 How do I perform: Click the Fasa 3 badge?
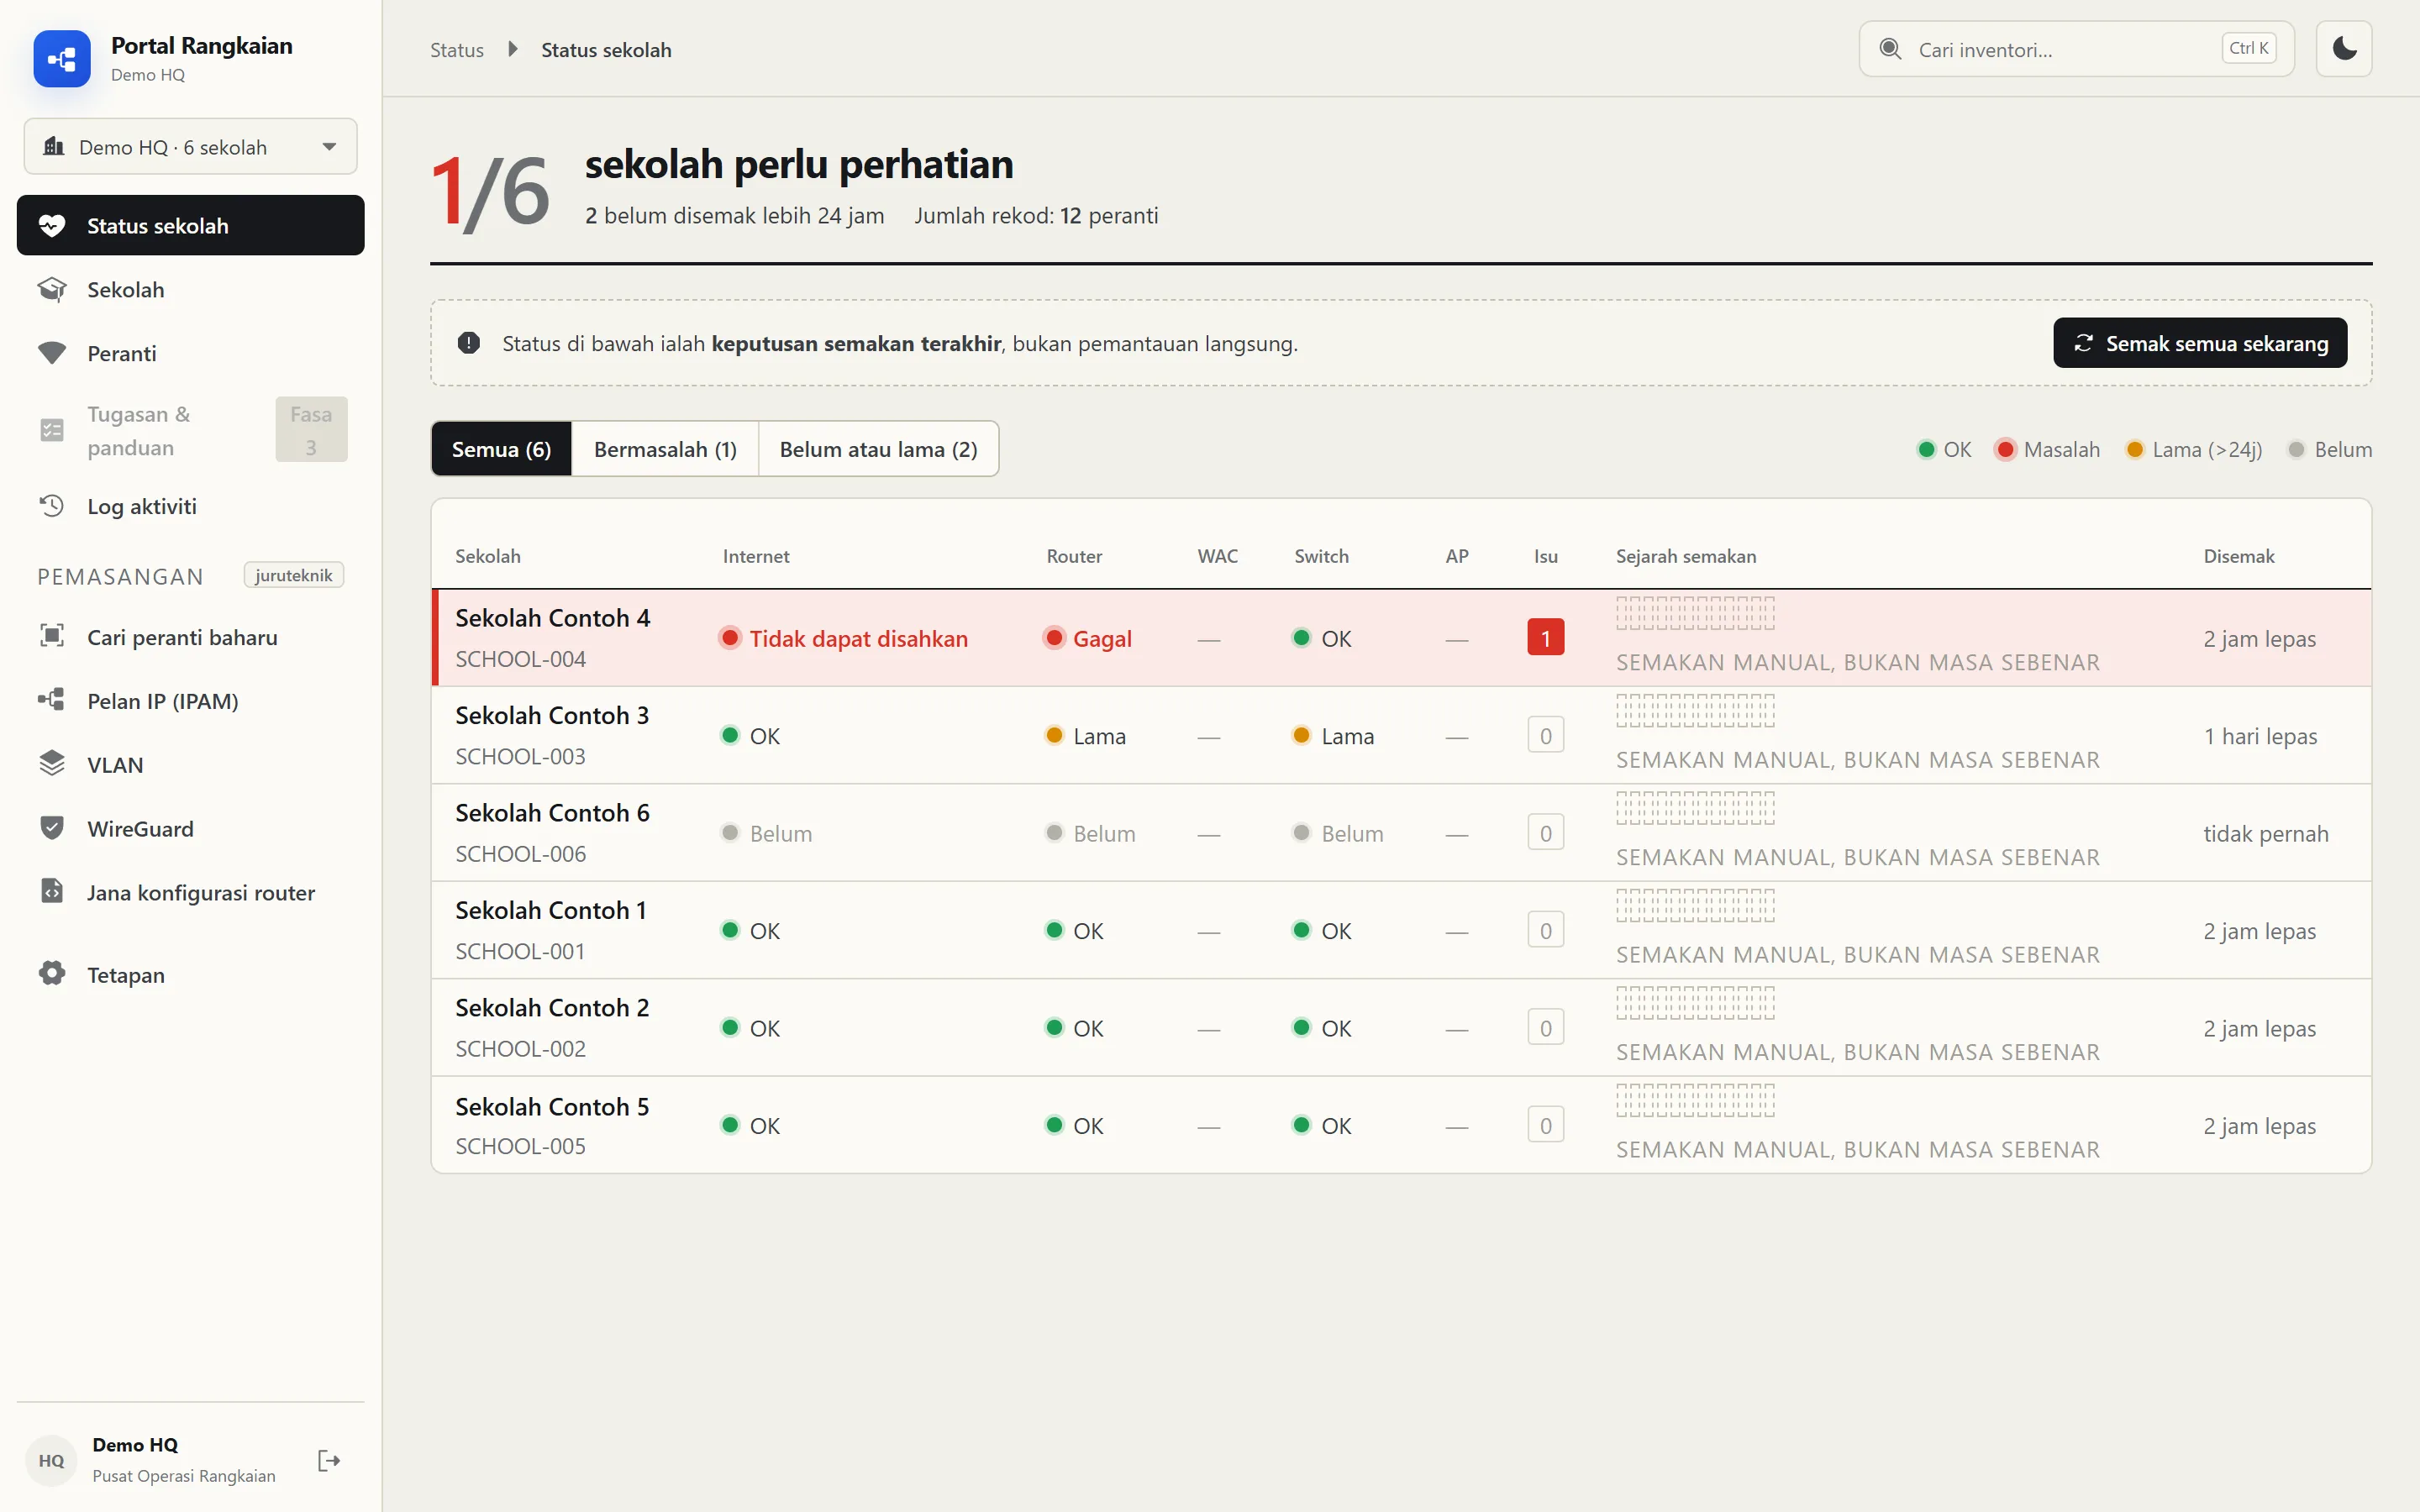311,430
